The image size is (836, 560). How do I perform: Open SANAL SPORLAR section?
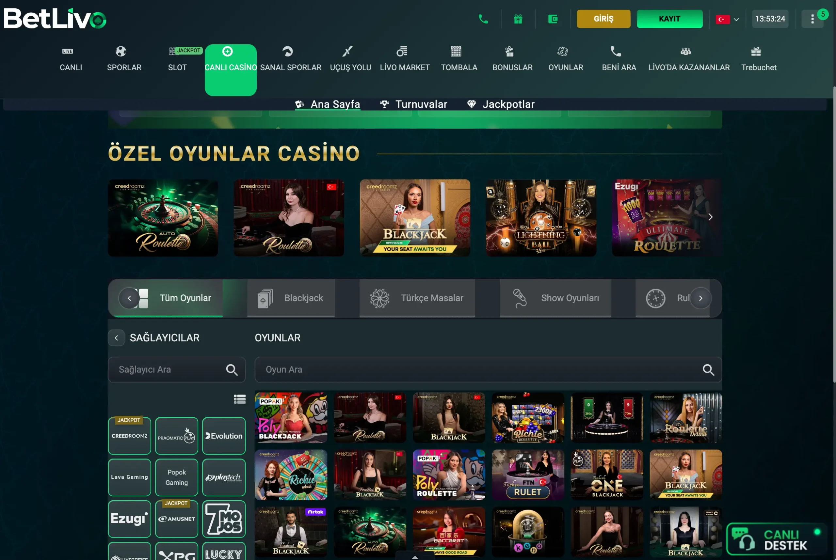tap(291, 59)
